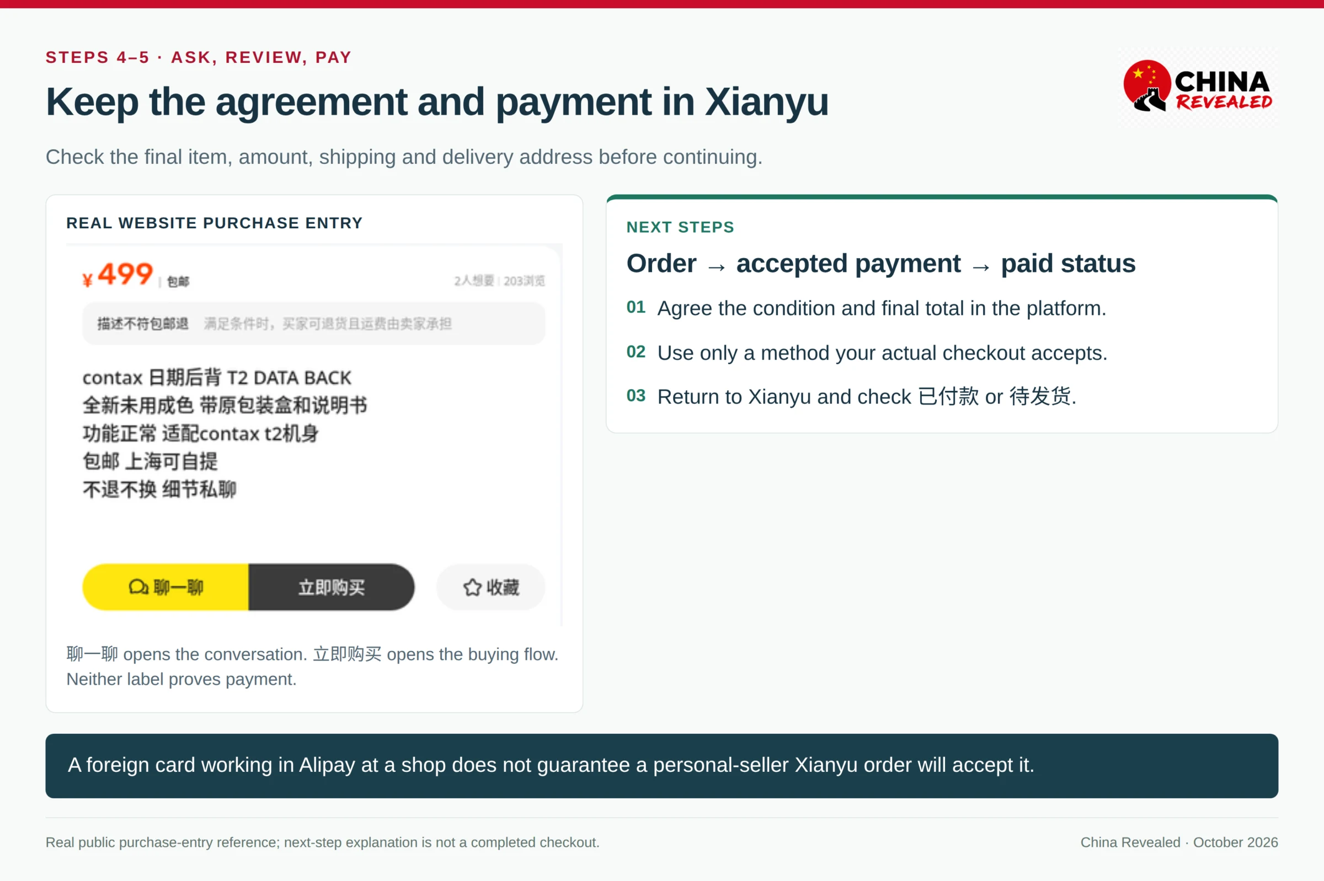Viewport: 1324px width, 881px height.
Task: Click the subtitle 'Check the final item, amount, shipping'
Action: pyautogui.click(x=404, y=157)
